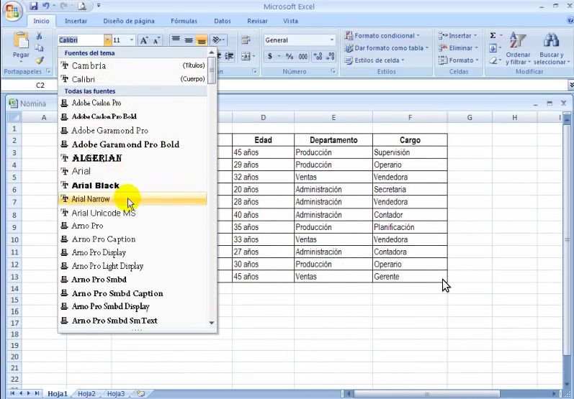
Task: Increase decimal places
Action: (318, 56)
